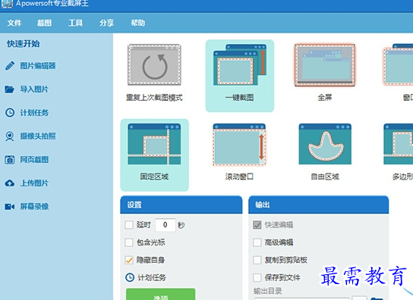This screenshot has height=300, width=413.
Task: Click the 输出 panel header
Action: pyautogui.click(x=318, y=205)
